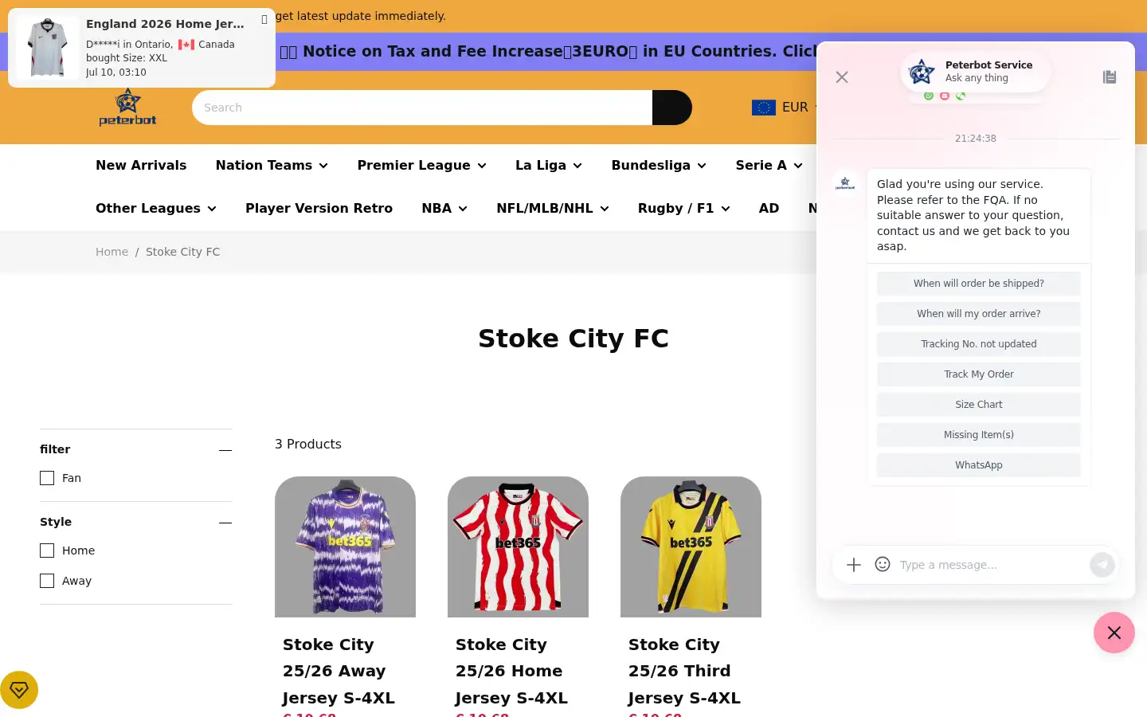
Task: Open the chat attachment plus icon
Action: [x=854, y=565]
